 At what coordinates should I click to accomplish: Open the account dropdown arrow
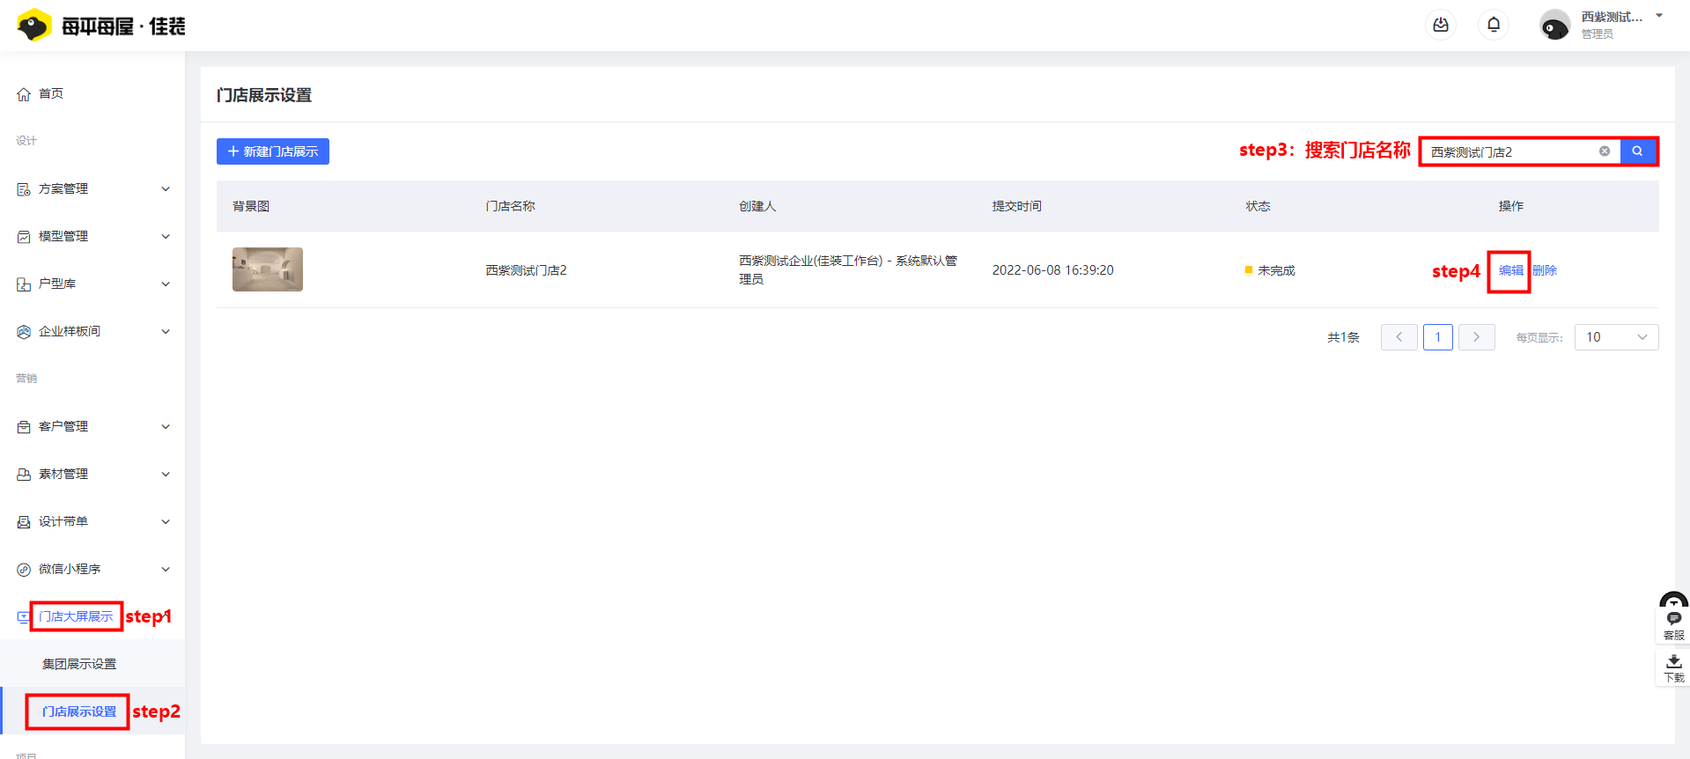pyautogui.click(x=1659, y=16)
